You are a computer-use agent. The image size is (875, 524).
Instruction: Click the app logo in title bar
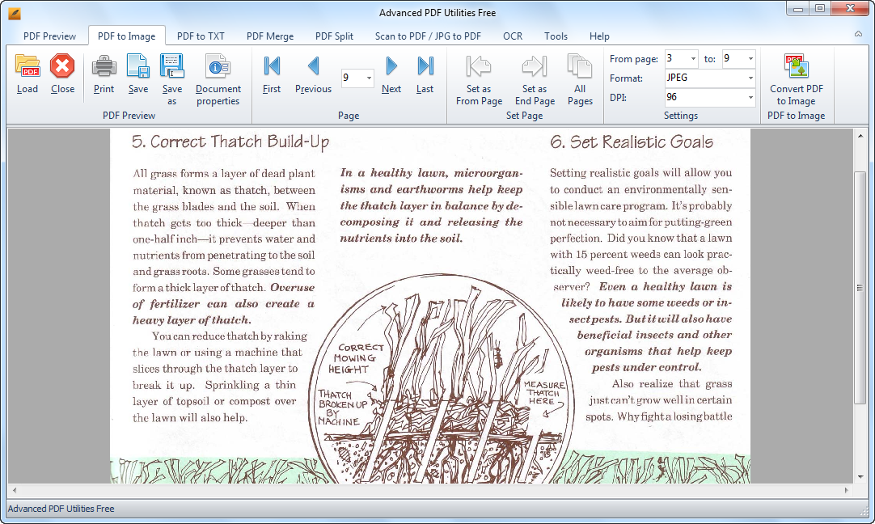[15, 13]
